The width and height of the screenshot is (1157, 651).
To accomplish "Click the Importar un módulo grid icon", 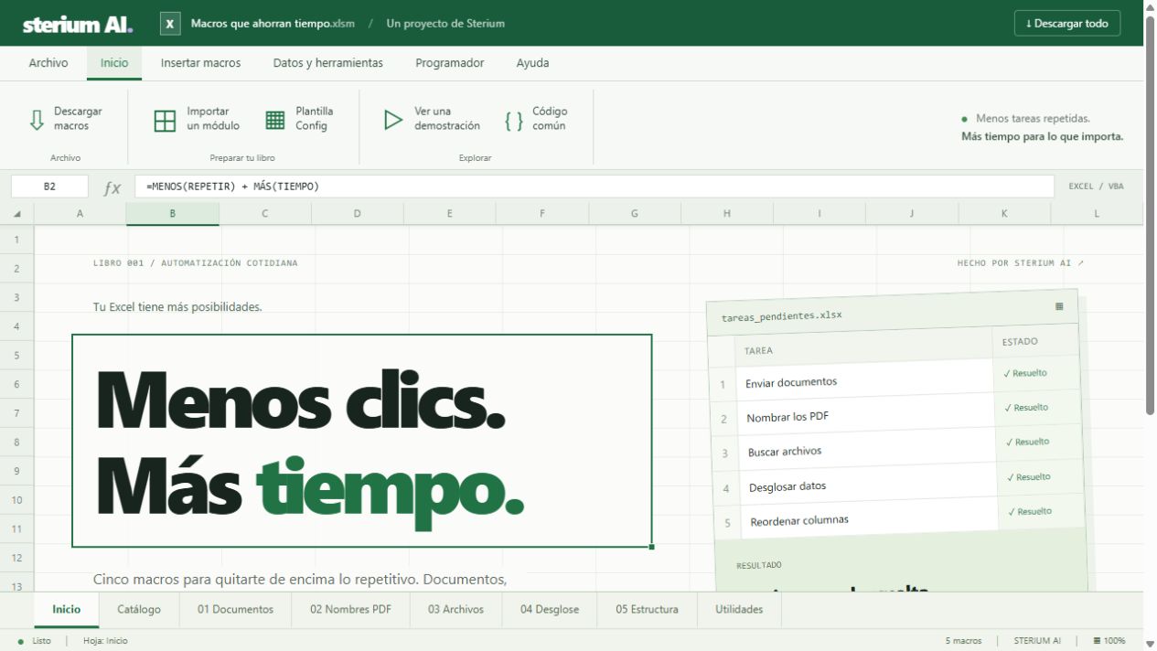I will click(165, 121).
